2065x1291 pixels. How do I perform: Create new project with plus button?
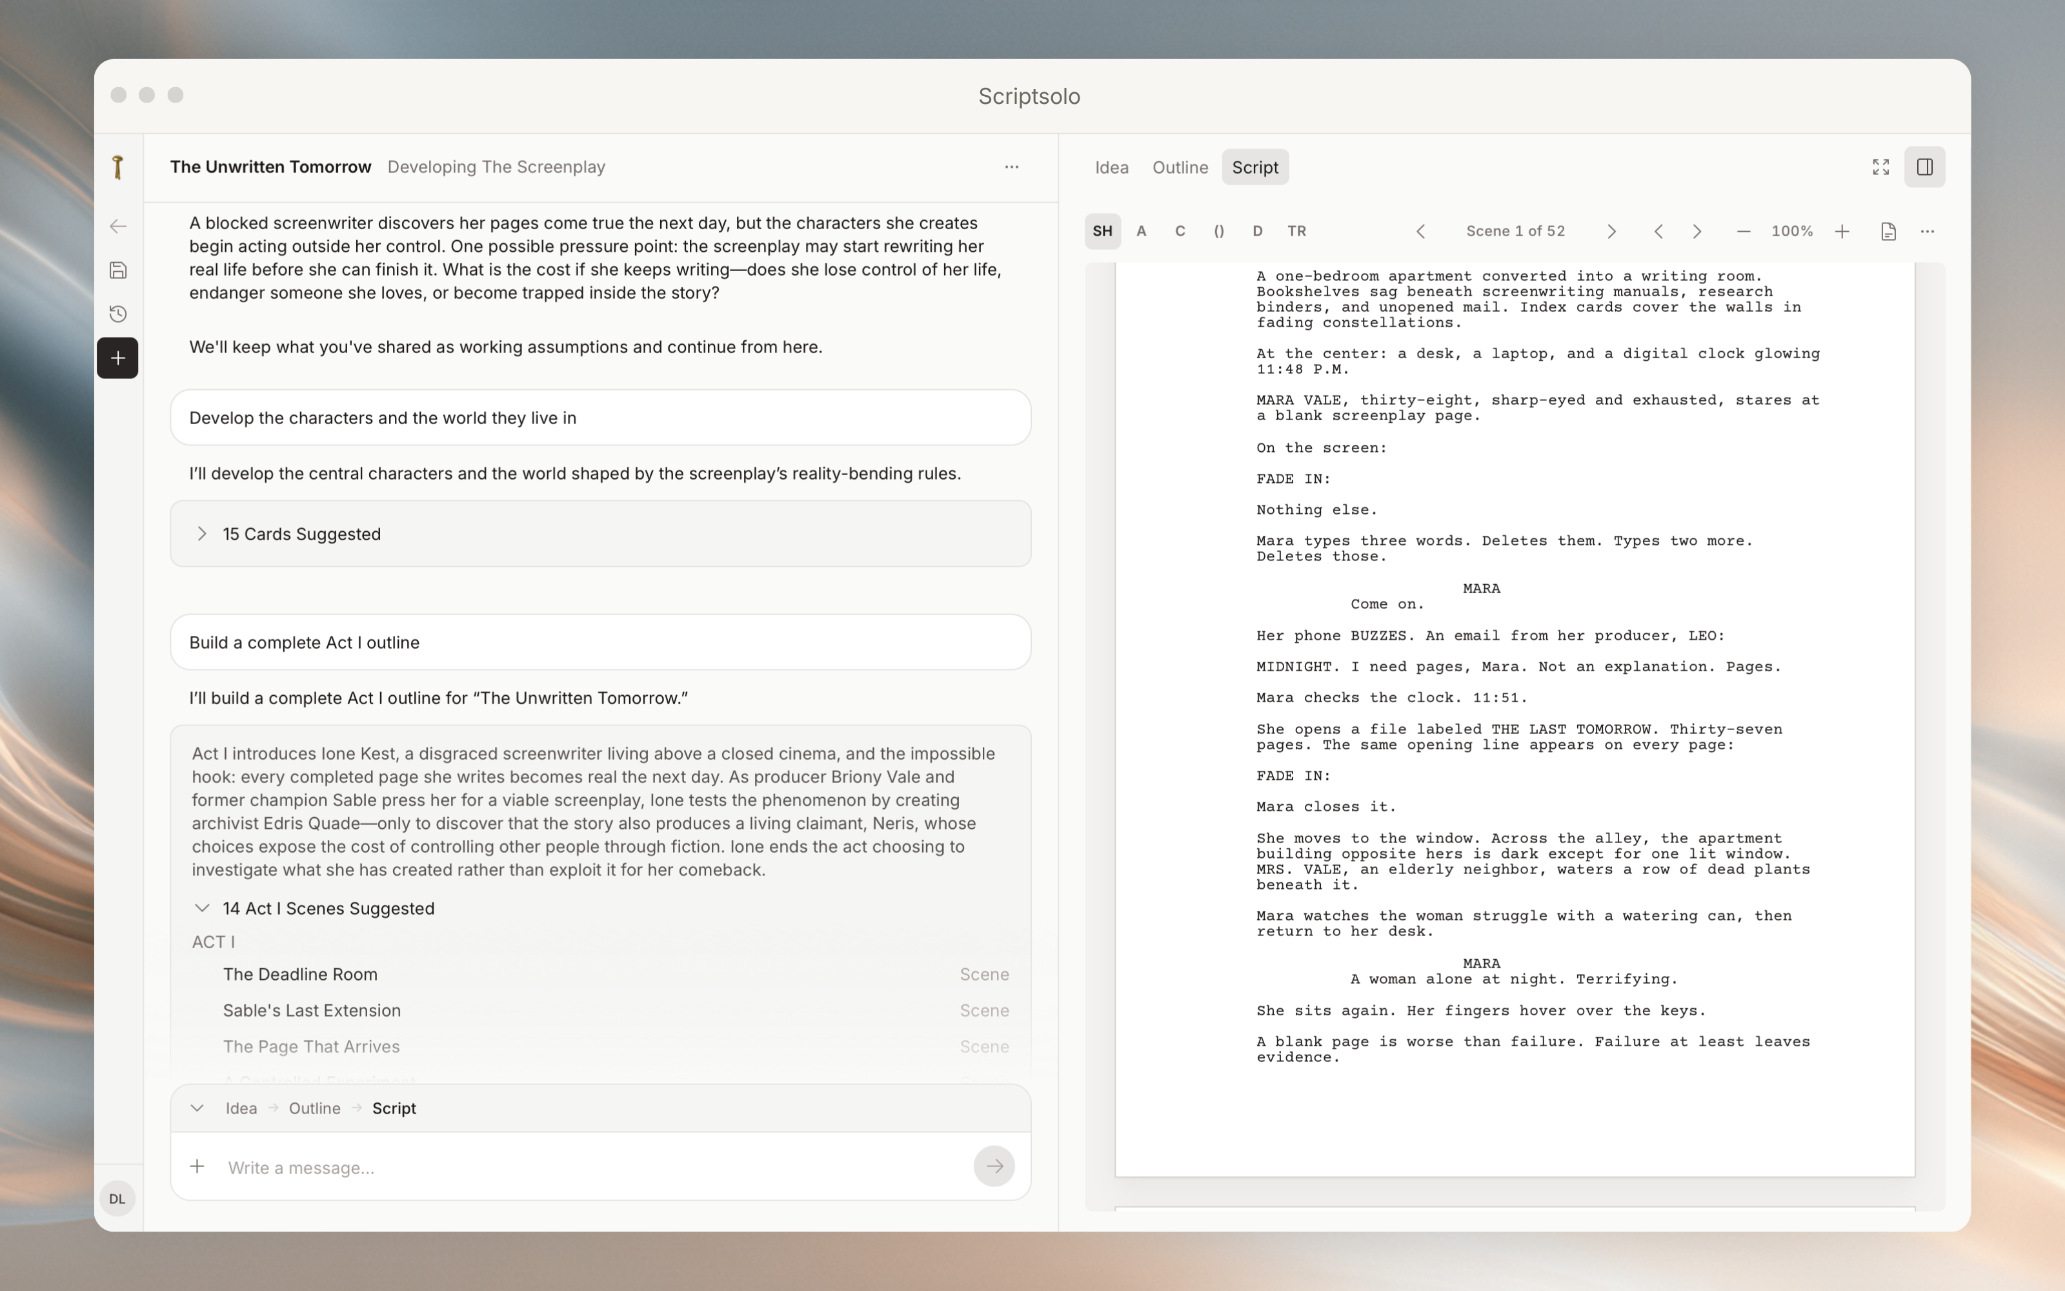(x=117, y=358)
